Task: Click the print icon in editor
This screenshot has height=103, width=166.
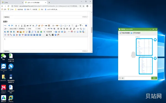Action: pyautogui.click(x=47, y=35)
